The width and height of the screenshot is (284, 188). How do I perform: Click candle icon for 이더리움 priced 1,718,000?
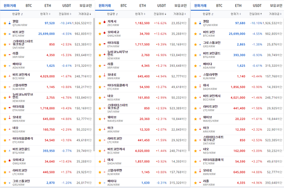click(10, 108)
